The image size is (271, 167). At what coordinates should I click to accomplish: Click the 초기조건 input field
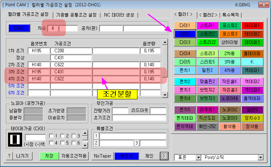[139, 118]
